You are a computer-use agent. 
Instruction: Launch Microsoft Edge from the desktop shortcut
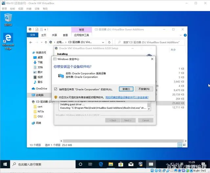coord(8,41)
